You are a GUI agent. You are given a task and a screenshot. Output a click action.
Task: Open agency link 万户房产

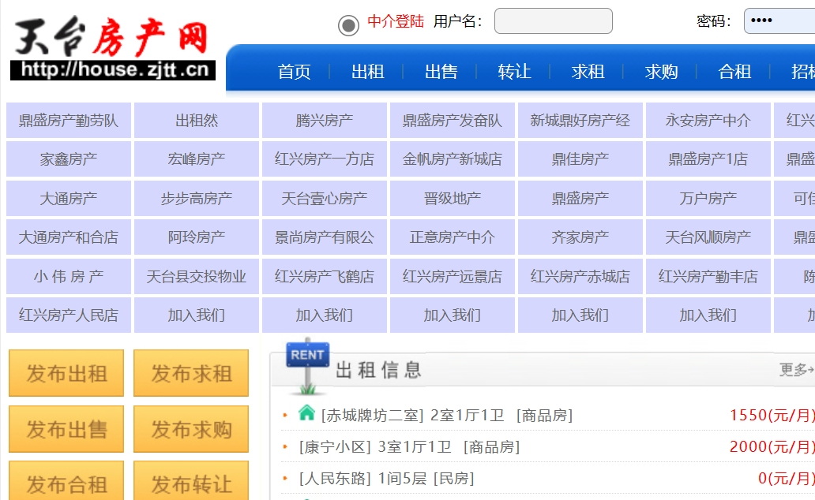pyautogui.click(x=708, y=198)
